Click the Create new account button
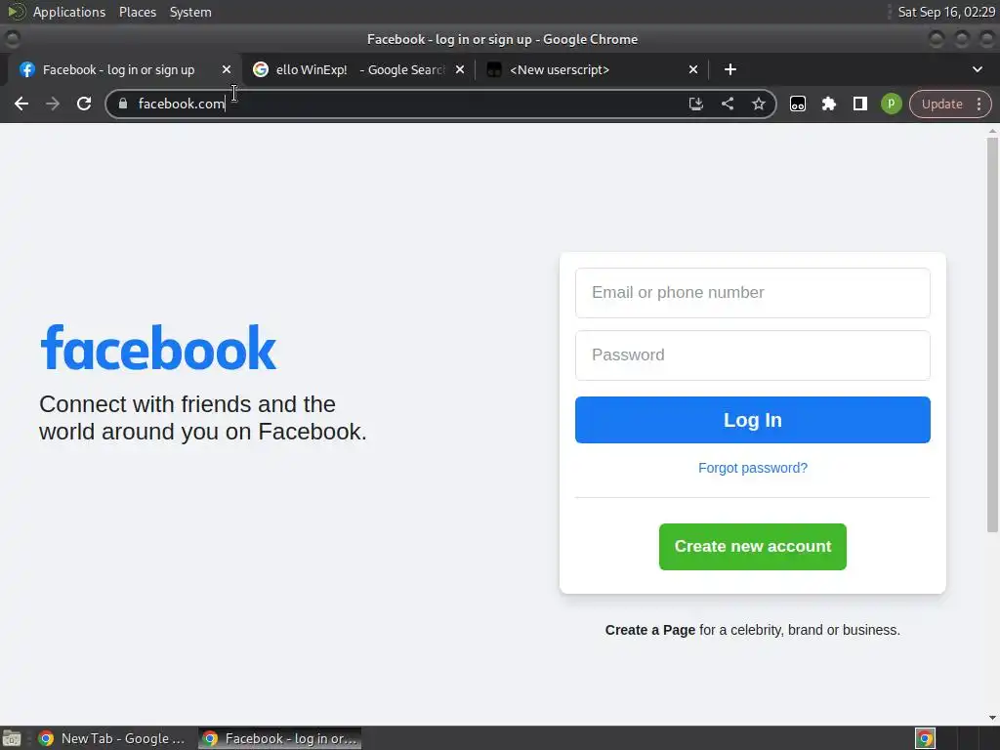Image resolution: width=1000 pixels, height=750 pixels. pos(753,547)
